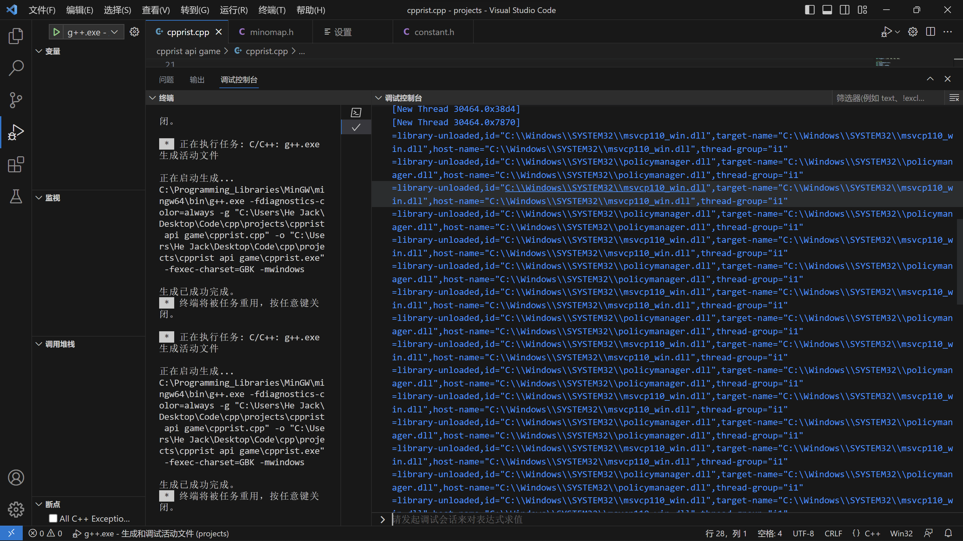Open the Run and Debug view
This screenshot has height=541, width=963.
(16, 132)
